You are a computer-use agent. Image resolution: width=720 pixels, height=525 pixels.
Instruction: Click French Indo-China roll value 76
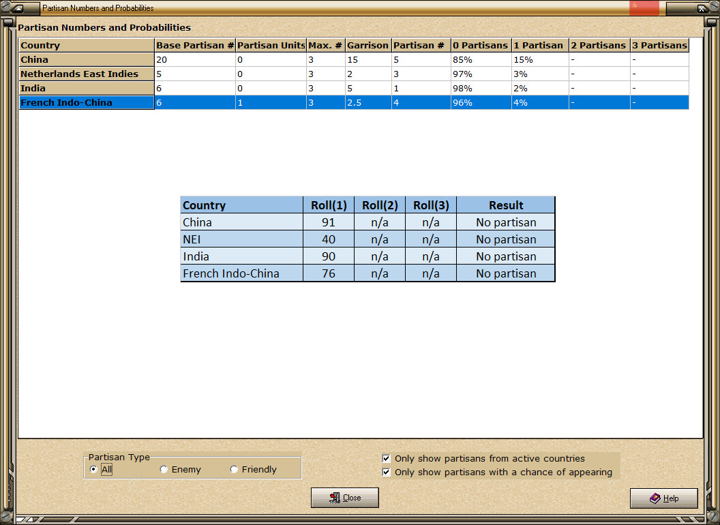(x=329, y=273)
